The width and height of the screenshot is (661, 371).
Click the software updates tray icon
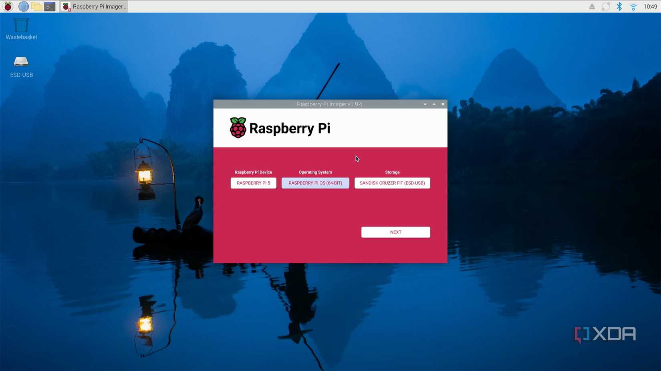[606, 6]
